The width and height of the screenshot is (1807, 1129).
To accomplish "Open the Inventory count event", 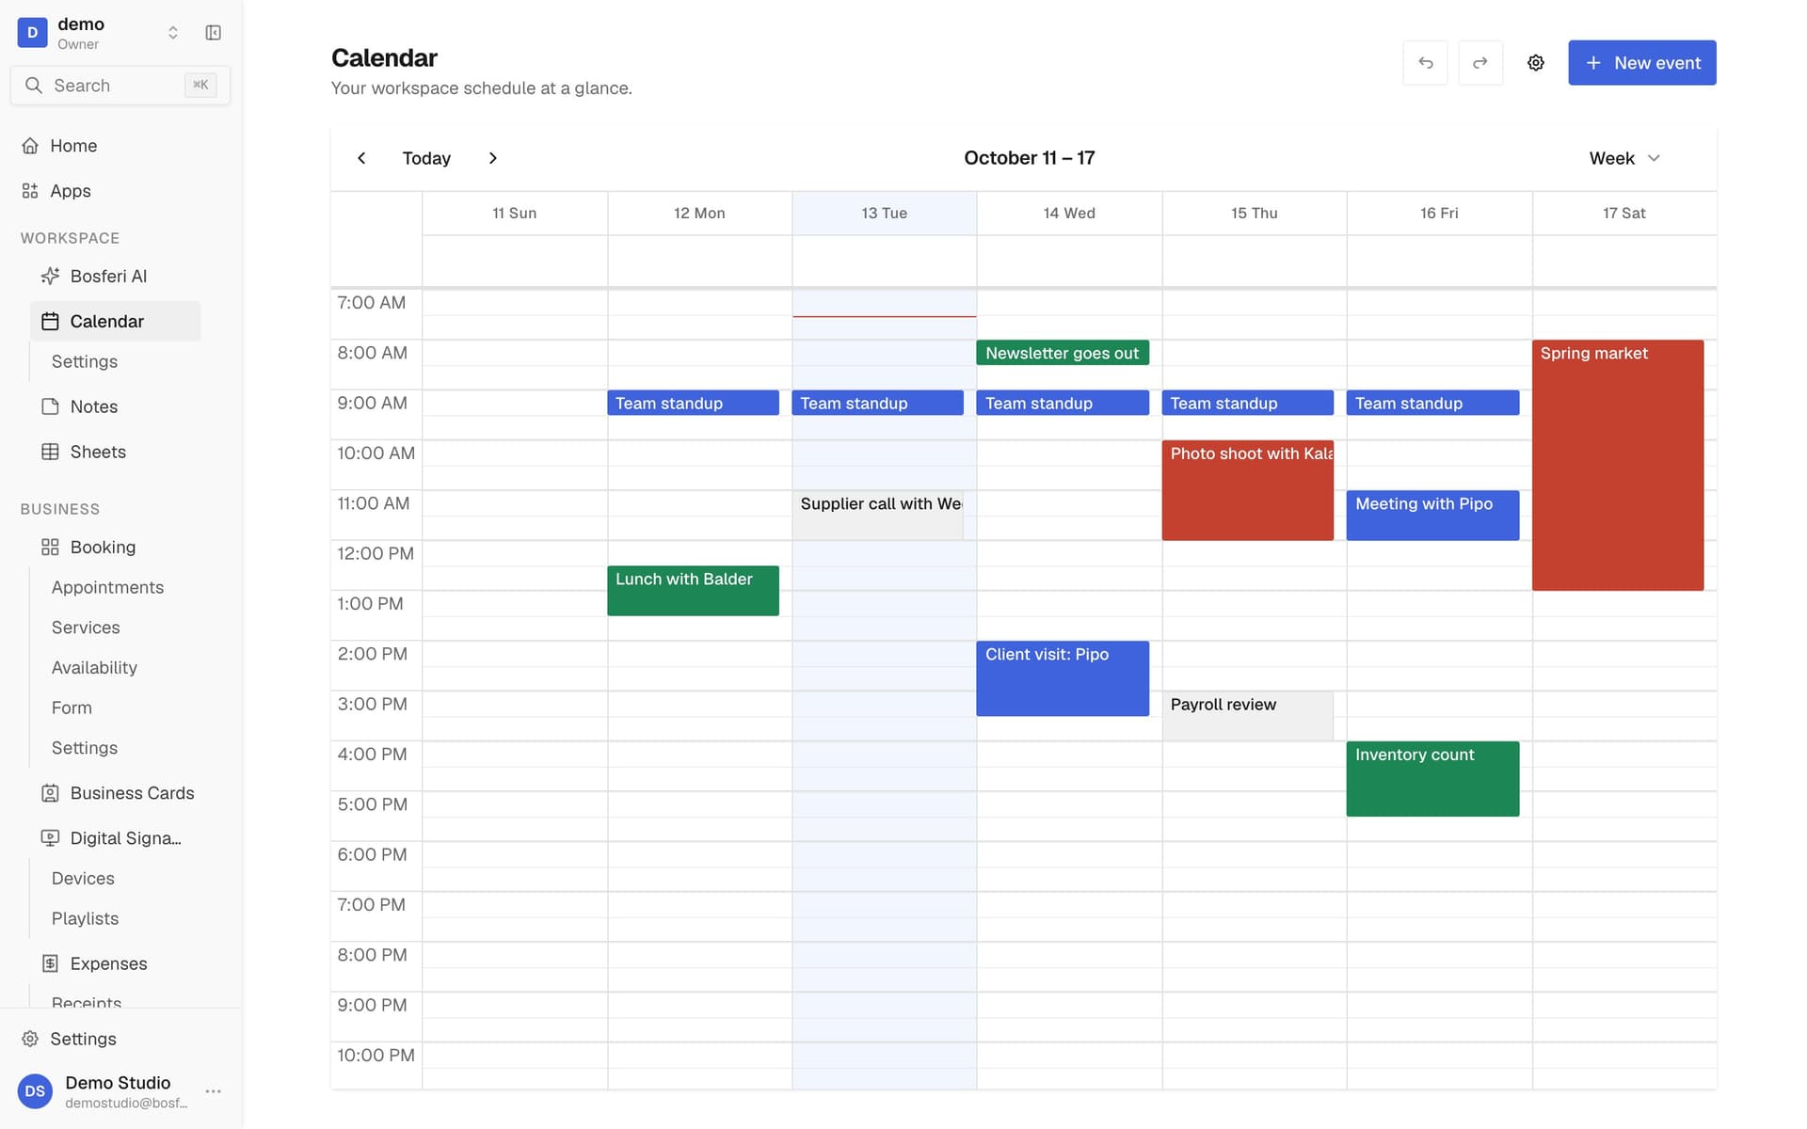I will click(x=1432, y=779).
